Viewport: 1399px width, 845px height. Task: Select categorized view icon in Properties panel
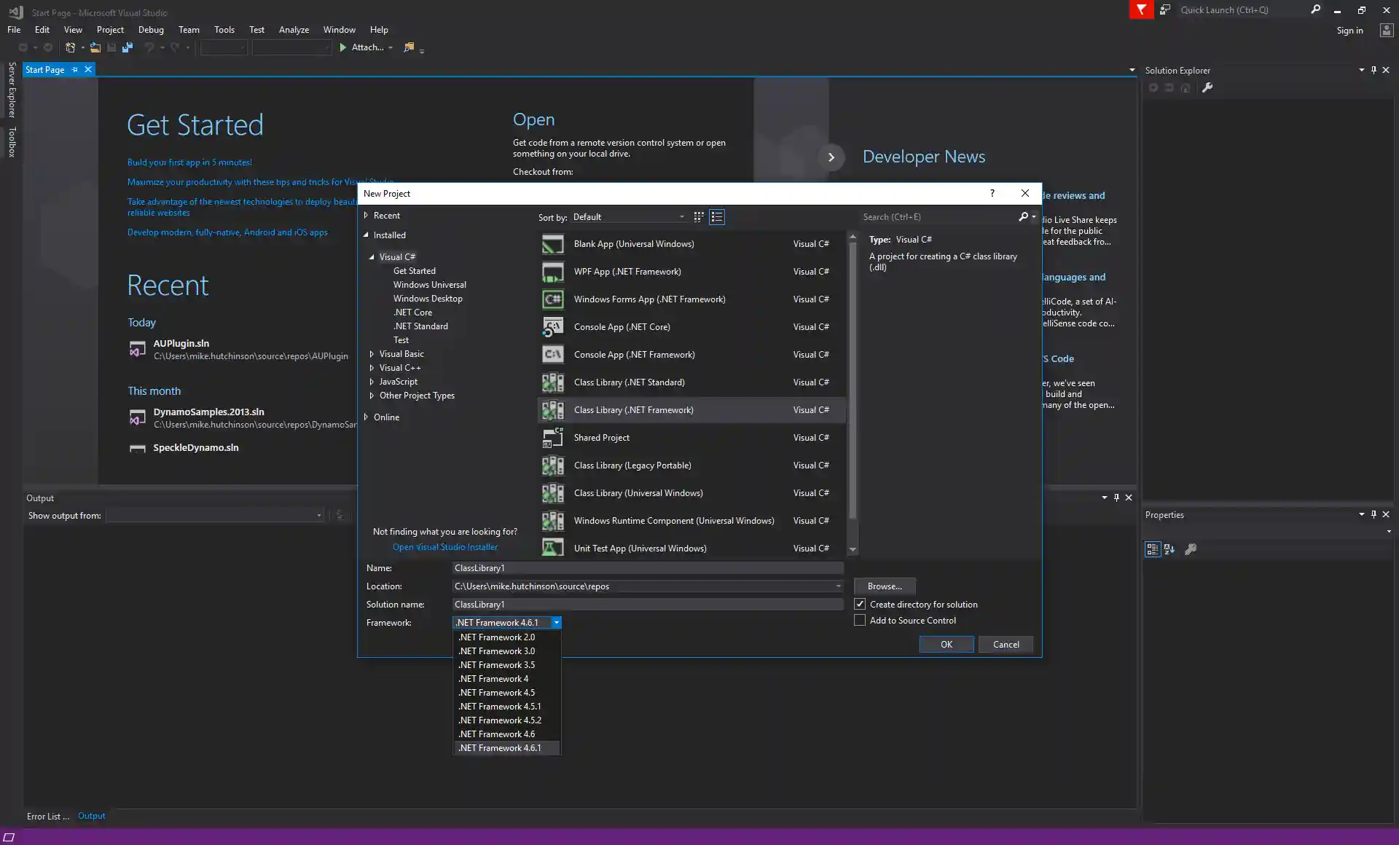click(1152, 549)
